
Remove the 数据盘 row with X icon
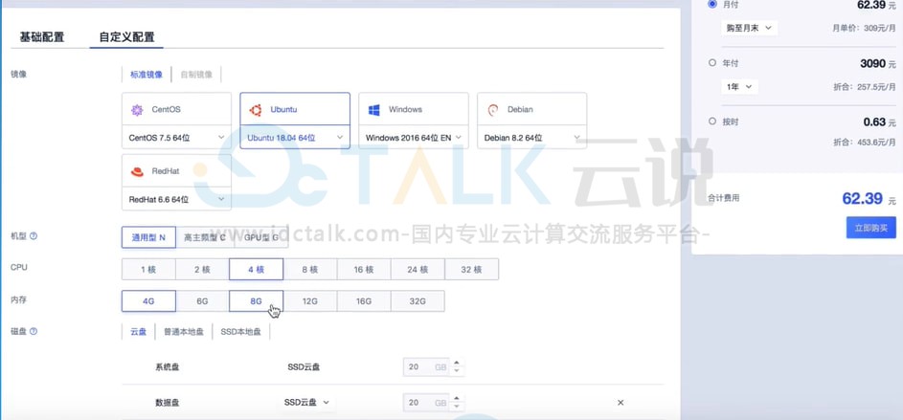point(621,403)
